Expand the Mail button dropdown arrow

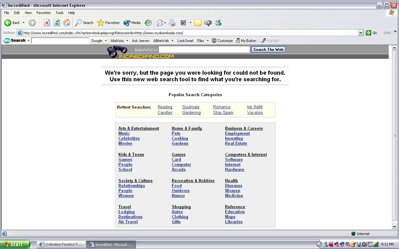[165, 23]
